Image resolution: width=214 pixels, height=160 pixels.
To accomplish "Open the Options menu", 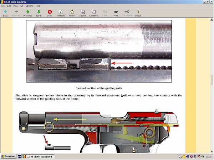I will (x=29, y=6).
